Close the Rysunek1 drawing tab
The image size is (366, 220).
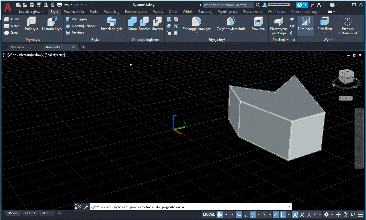74,47
